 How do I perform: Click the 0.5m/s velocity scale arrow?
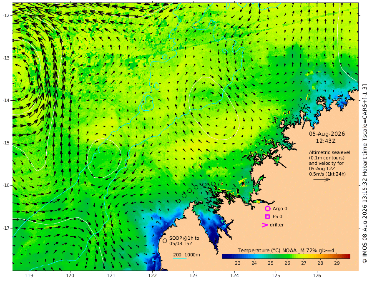click(x=322, y=179)
